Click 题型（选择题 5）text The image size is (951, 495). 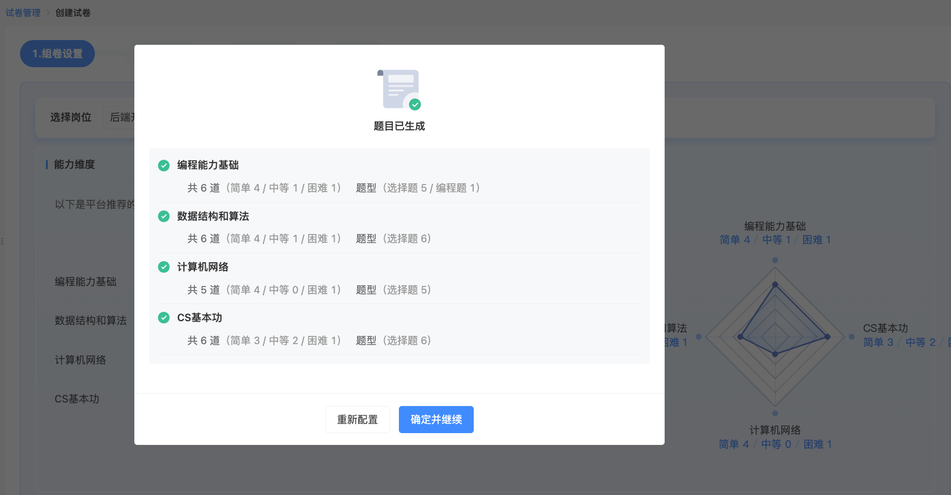pyautogui.click(x=394, y=290)
